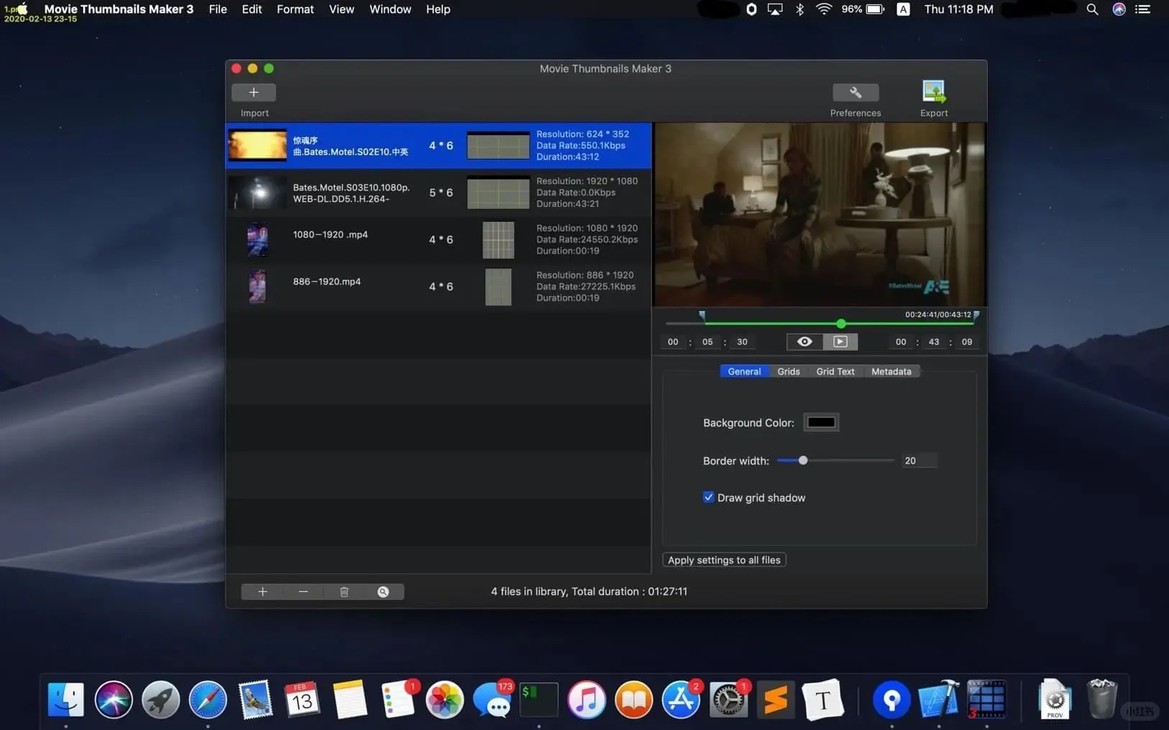The image size is (1169, 730).
Task: Click the Border width slider handle
Action: click(803, 461)
